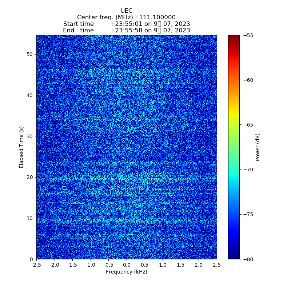Click the -1.0 frequency tick label
The width and height of the screenshot is (291, 291).
pos(91,265)
